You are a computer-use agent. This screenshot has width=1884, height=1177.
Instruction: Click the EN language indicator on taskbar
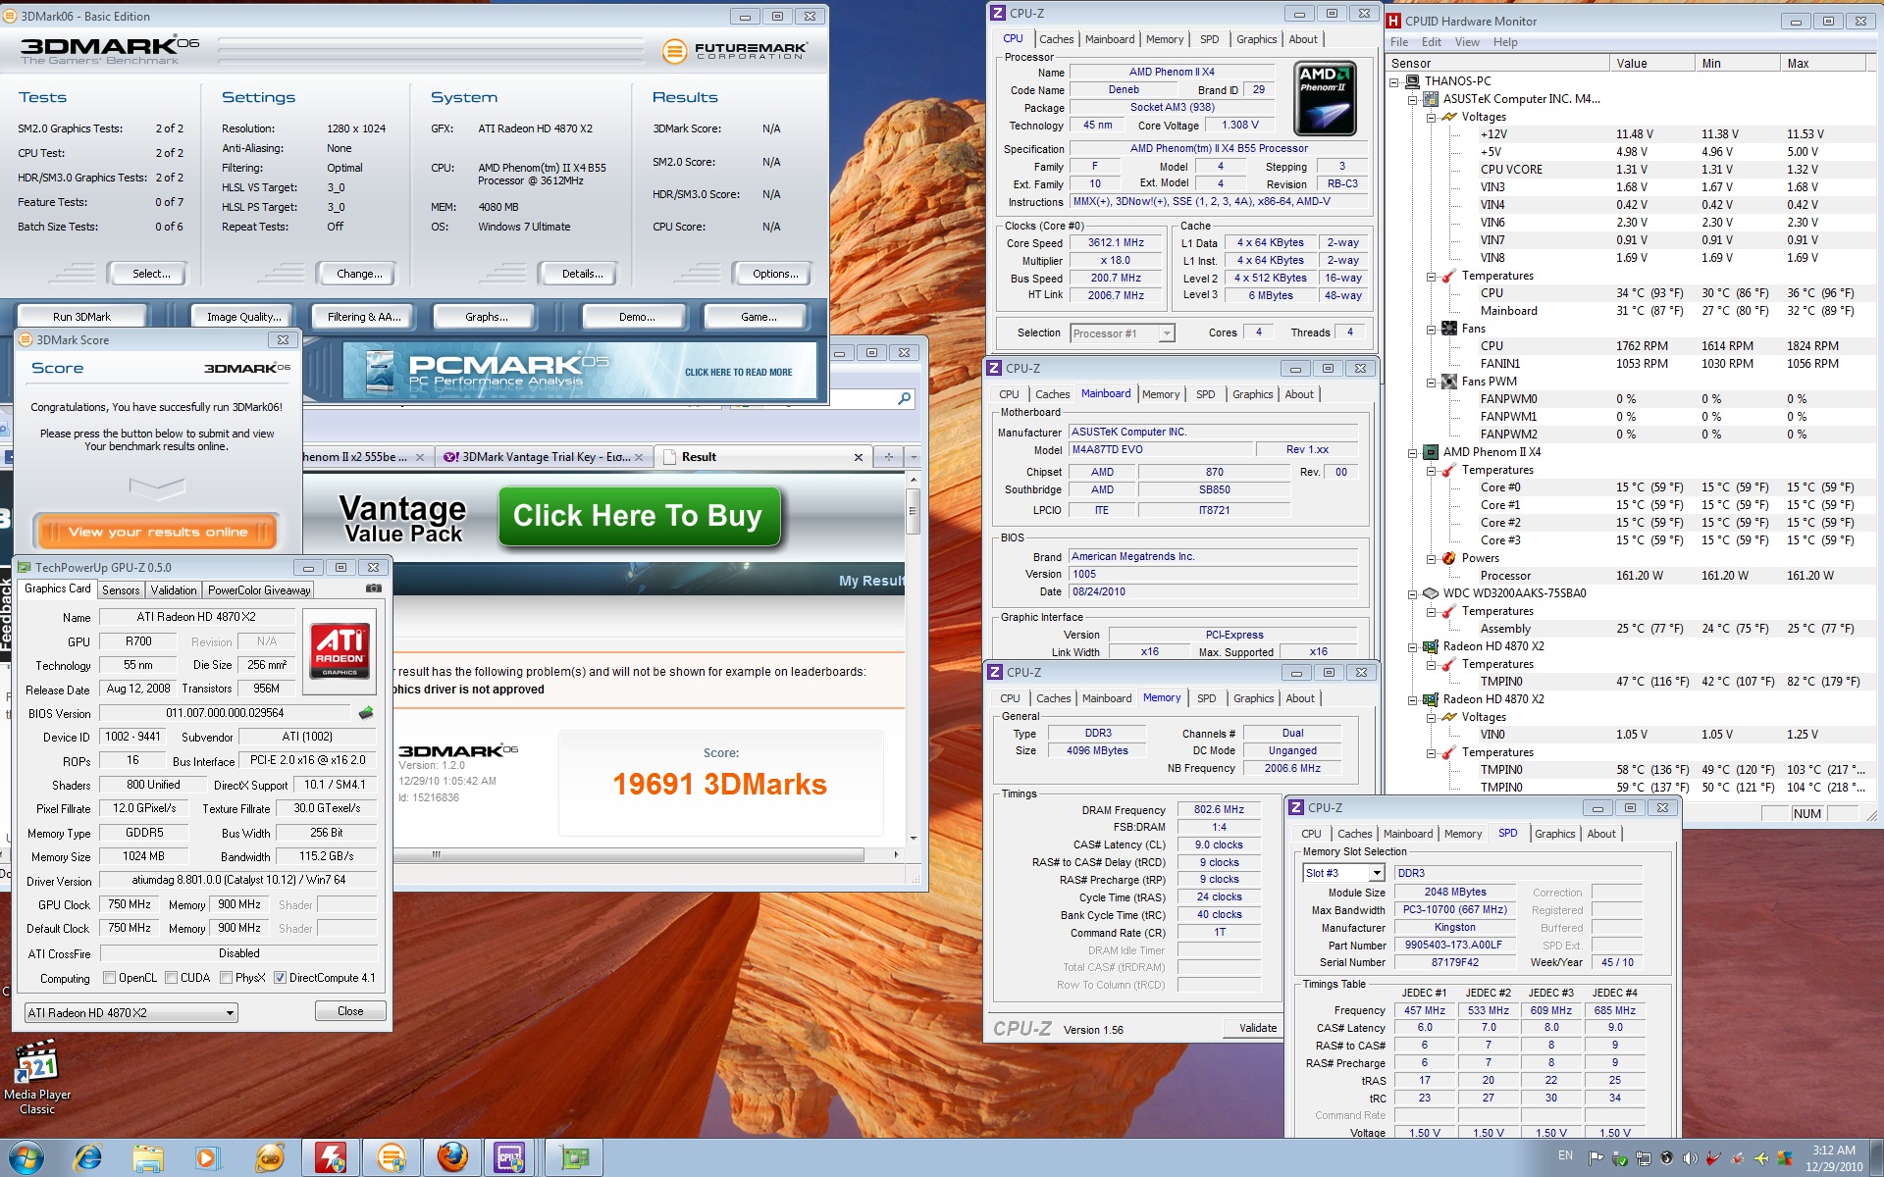tap(1565, 1155)
